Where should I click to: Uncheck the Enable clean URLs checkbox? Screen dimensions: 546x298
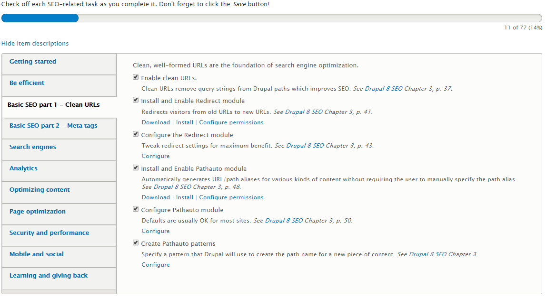136,77
